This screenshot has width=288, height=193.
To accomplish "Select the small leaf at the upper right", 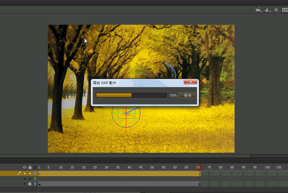I will coord(196,49).
